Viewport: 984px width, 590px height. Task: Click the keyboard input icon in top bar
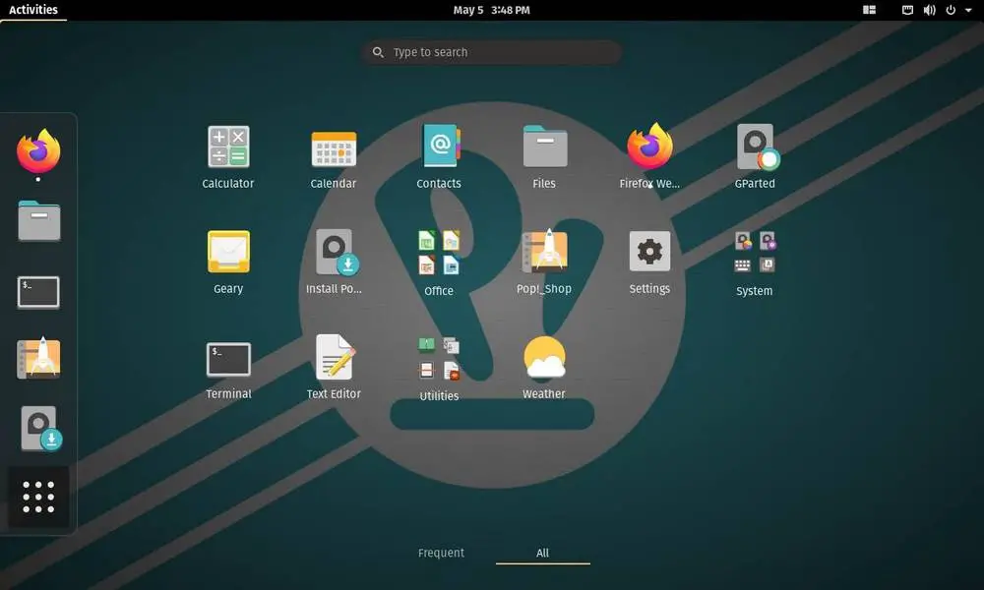(x=907, y=10)
